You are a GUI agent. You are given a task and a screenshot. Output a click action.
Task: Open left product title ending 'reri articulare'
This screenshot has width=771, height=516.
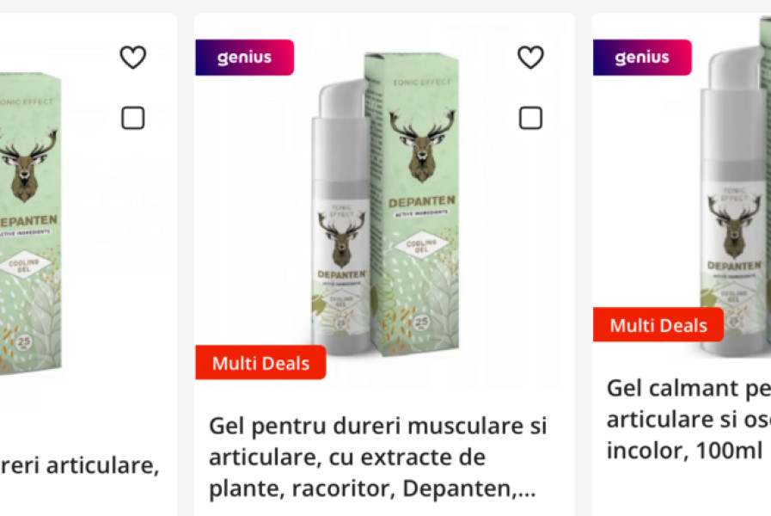pyautogui.click(x=80, y=465)
